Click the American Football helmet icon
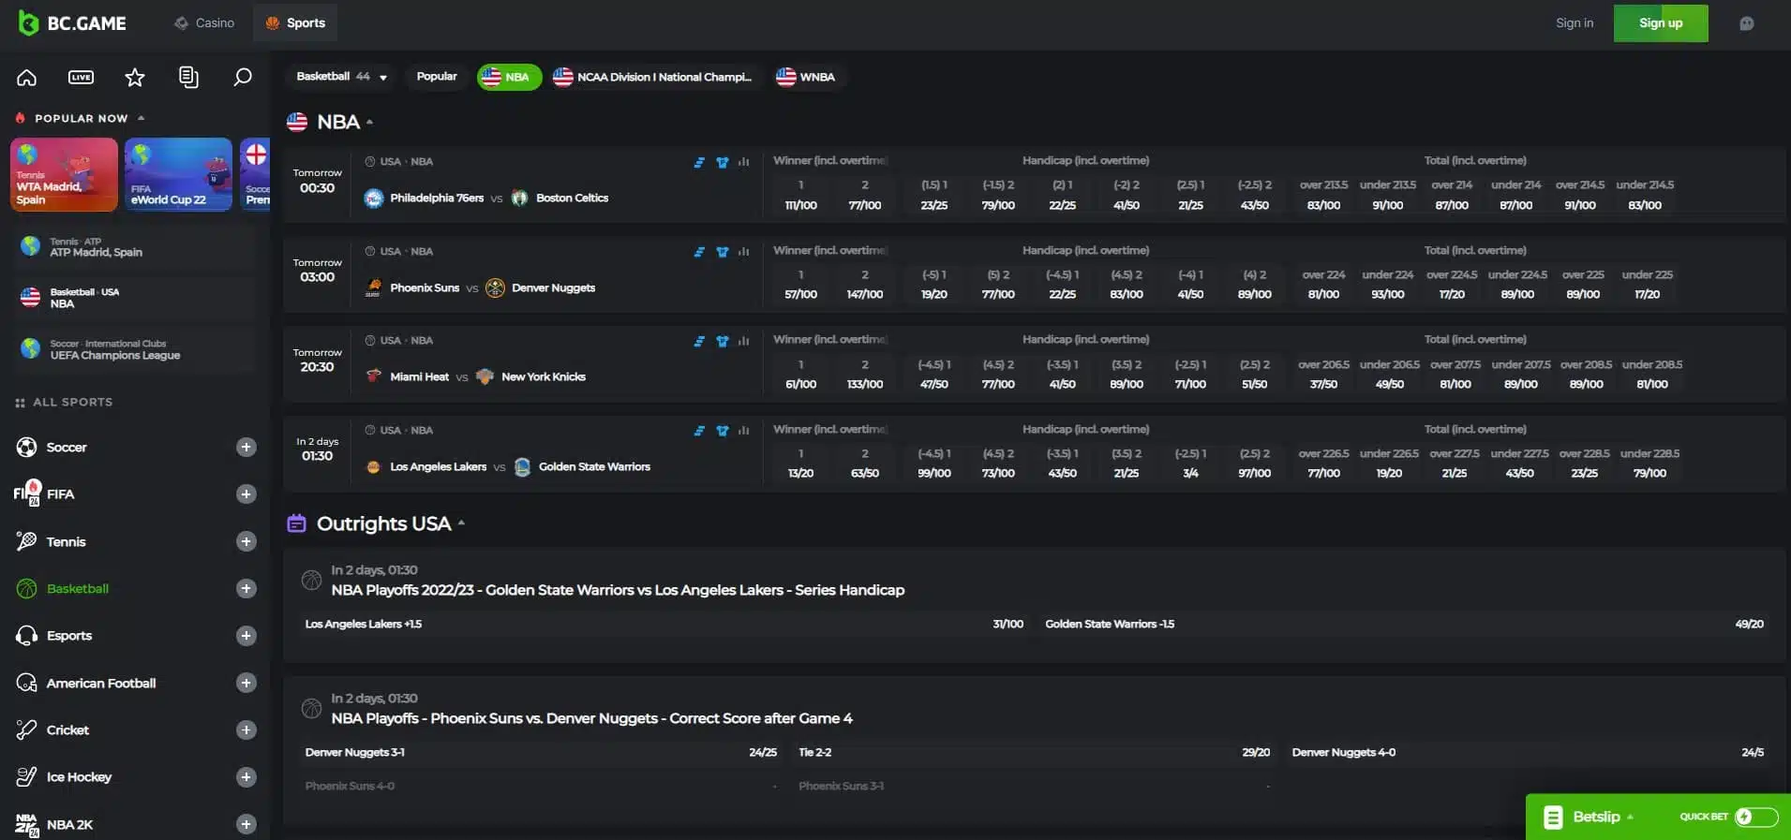Viewport: 1791px width, 840px height. click(26, 683)
